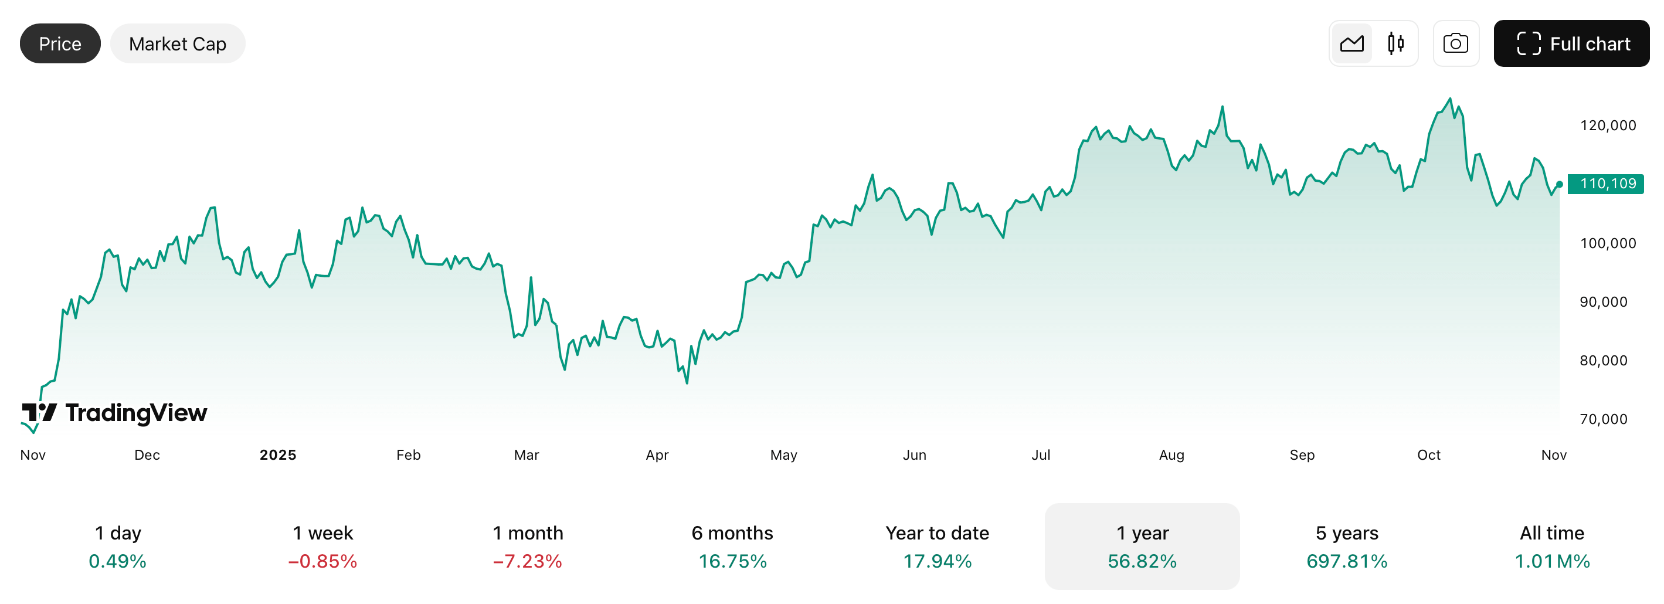Click the Aug label on time axis
1664x604 pixels.
click(x=1171, y=455)
